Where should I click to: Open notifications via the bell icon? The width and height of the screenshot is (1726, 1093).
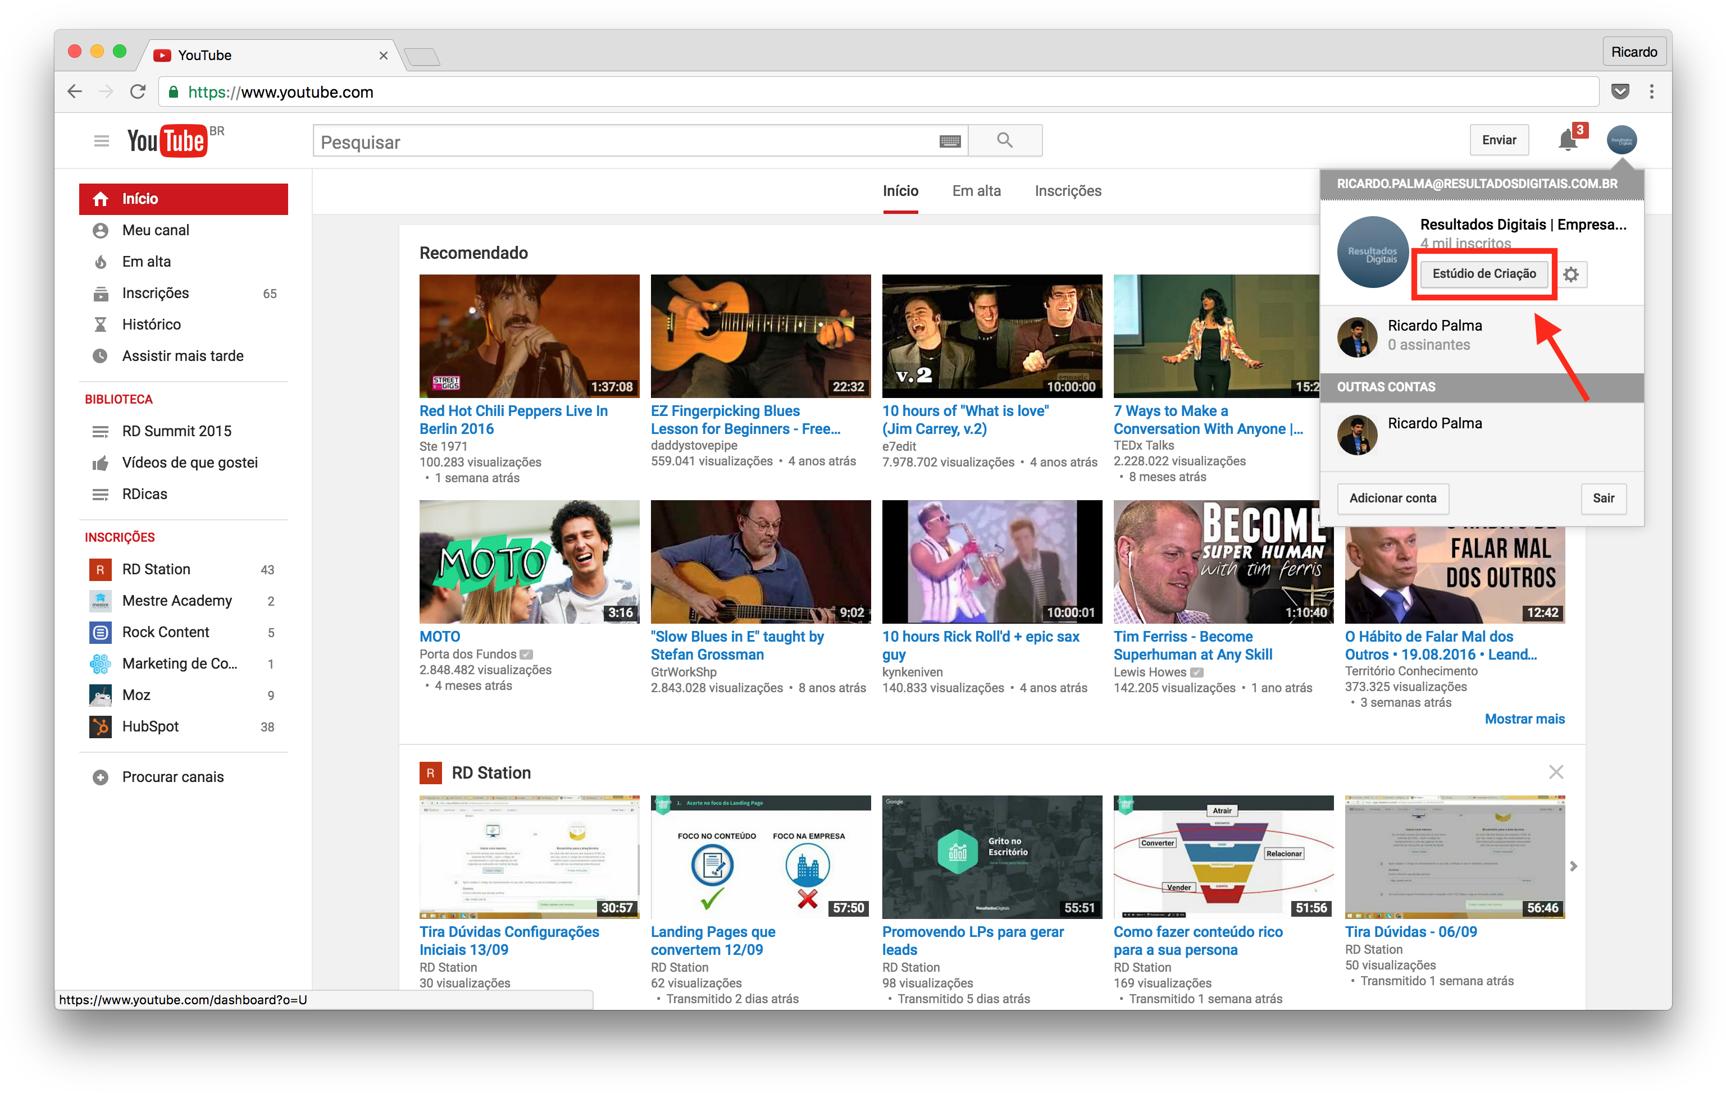pyautogui.click(x=1567, y=140)
